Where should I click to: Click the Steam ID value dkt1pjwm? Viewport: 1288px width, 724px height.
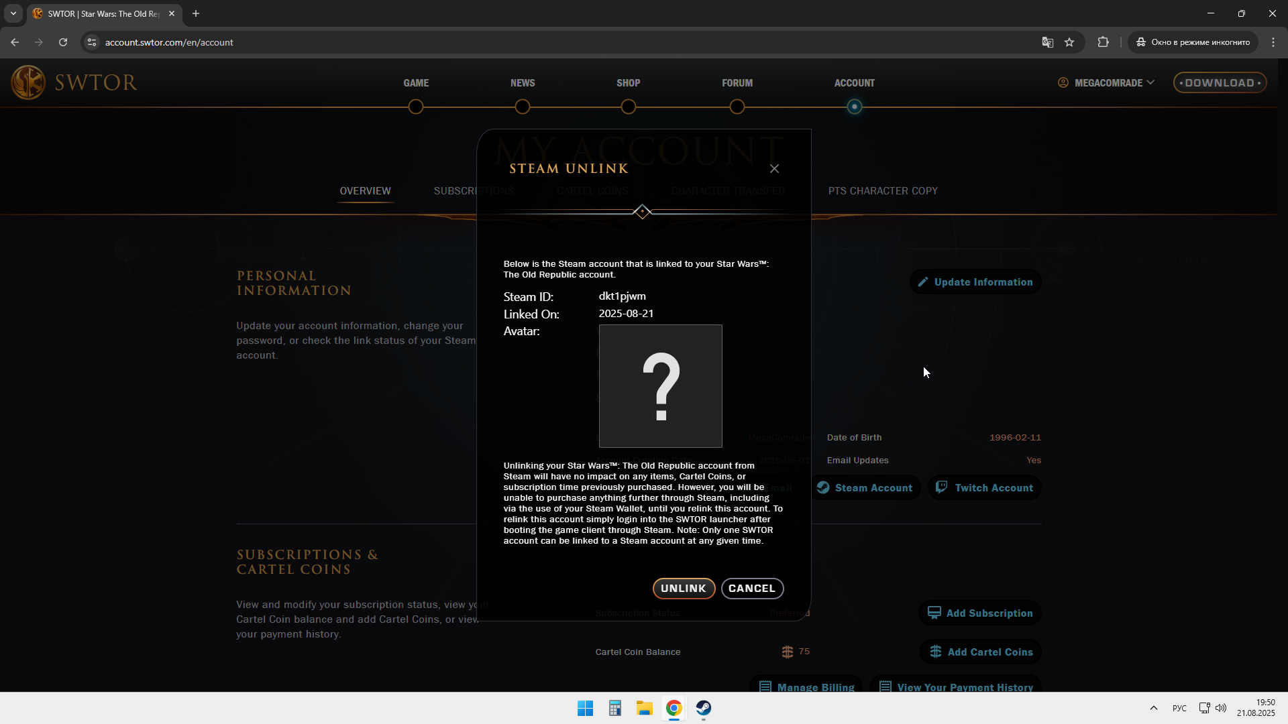(623, 296)
